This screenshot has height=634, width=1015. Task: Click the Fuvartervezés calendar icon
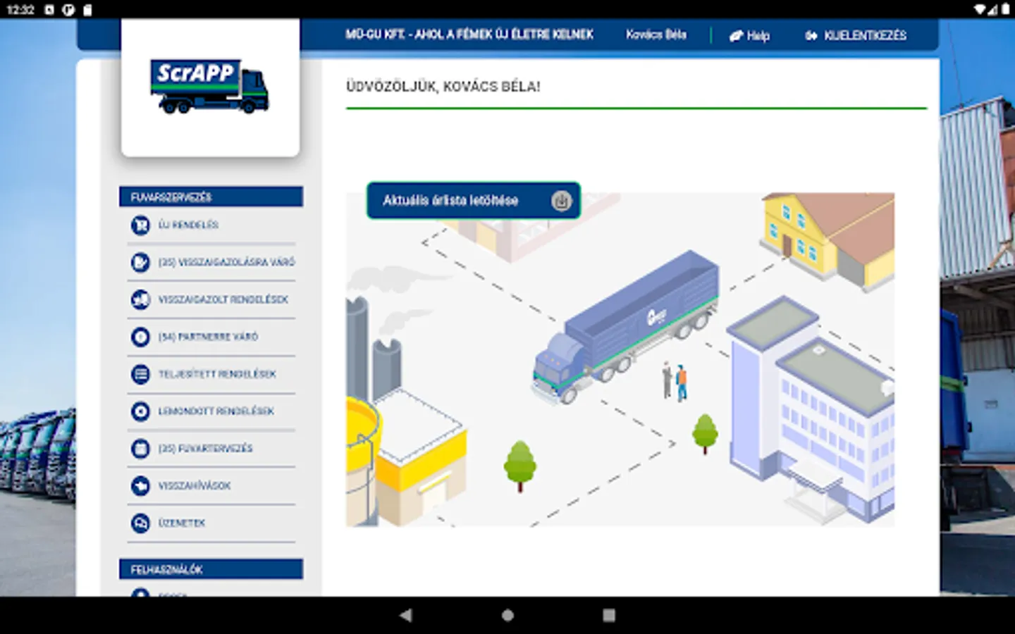140,449
